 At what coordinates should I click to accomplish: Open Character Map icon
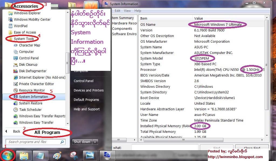pos(16,45)
